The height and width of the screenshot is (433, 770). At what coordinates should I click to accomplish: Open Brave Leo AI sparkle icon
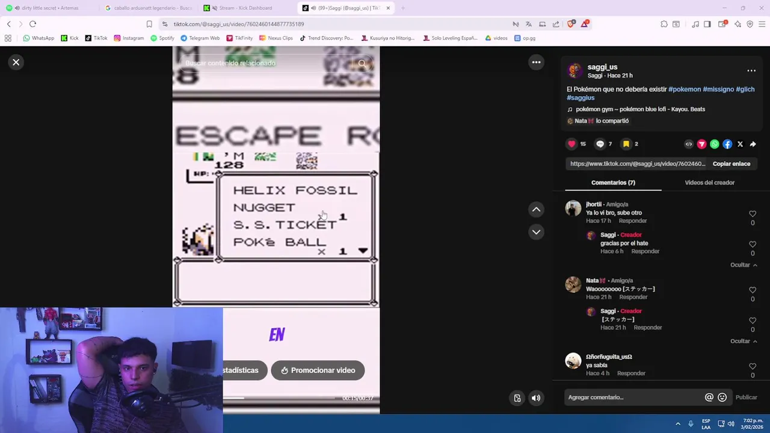point(738,24)
